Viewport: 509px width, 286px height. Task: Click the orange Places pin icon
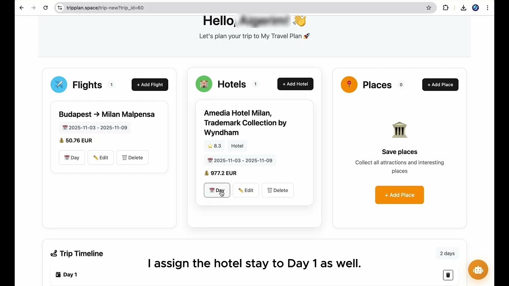pos(349,85)
